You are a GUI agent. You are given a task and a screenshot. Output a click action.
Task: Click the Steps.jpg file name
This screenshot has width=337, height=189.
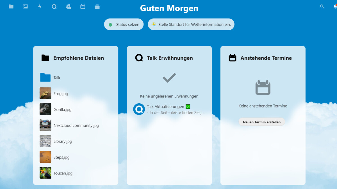tap(62, 157)
